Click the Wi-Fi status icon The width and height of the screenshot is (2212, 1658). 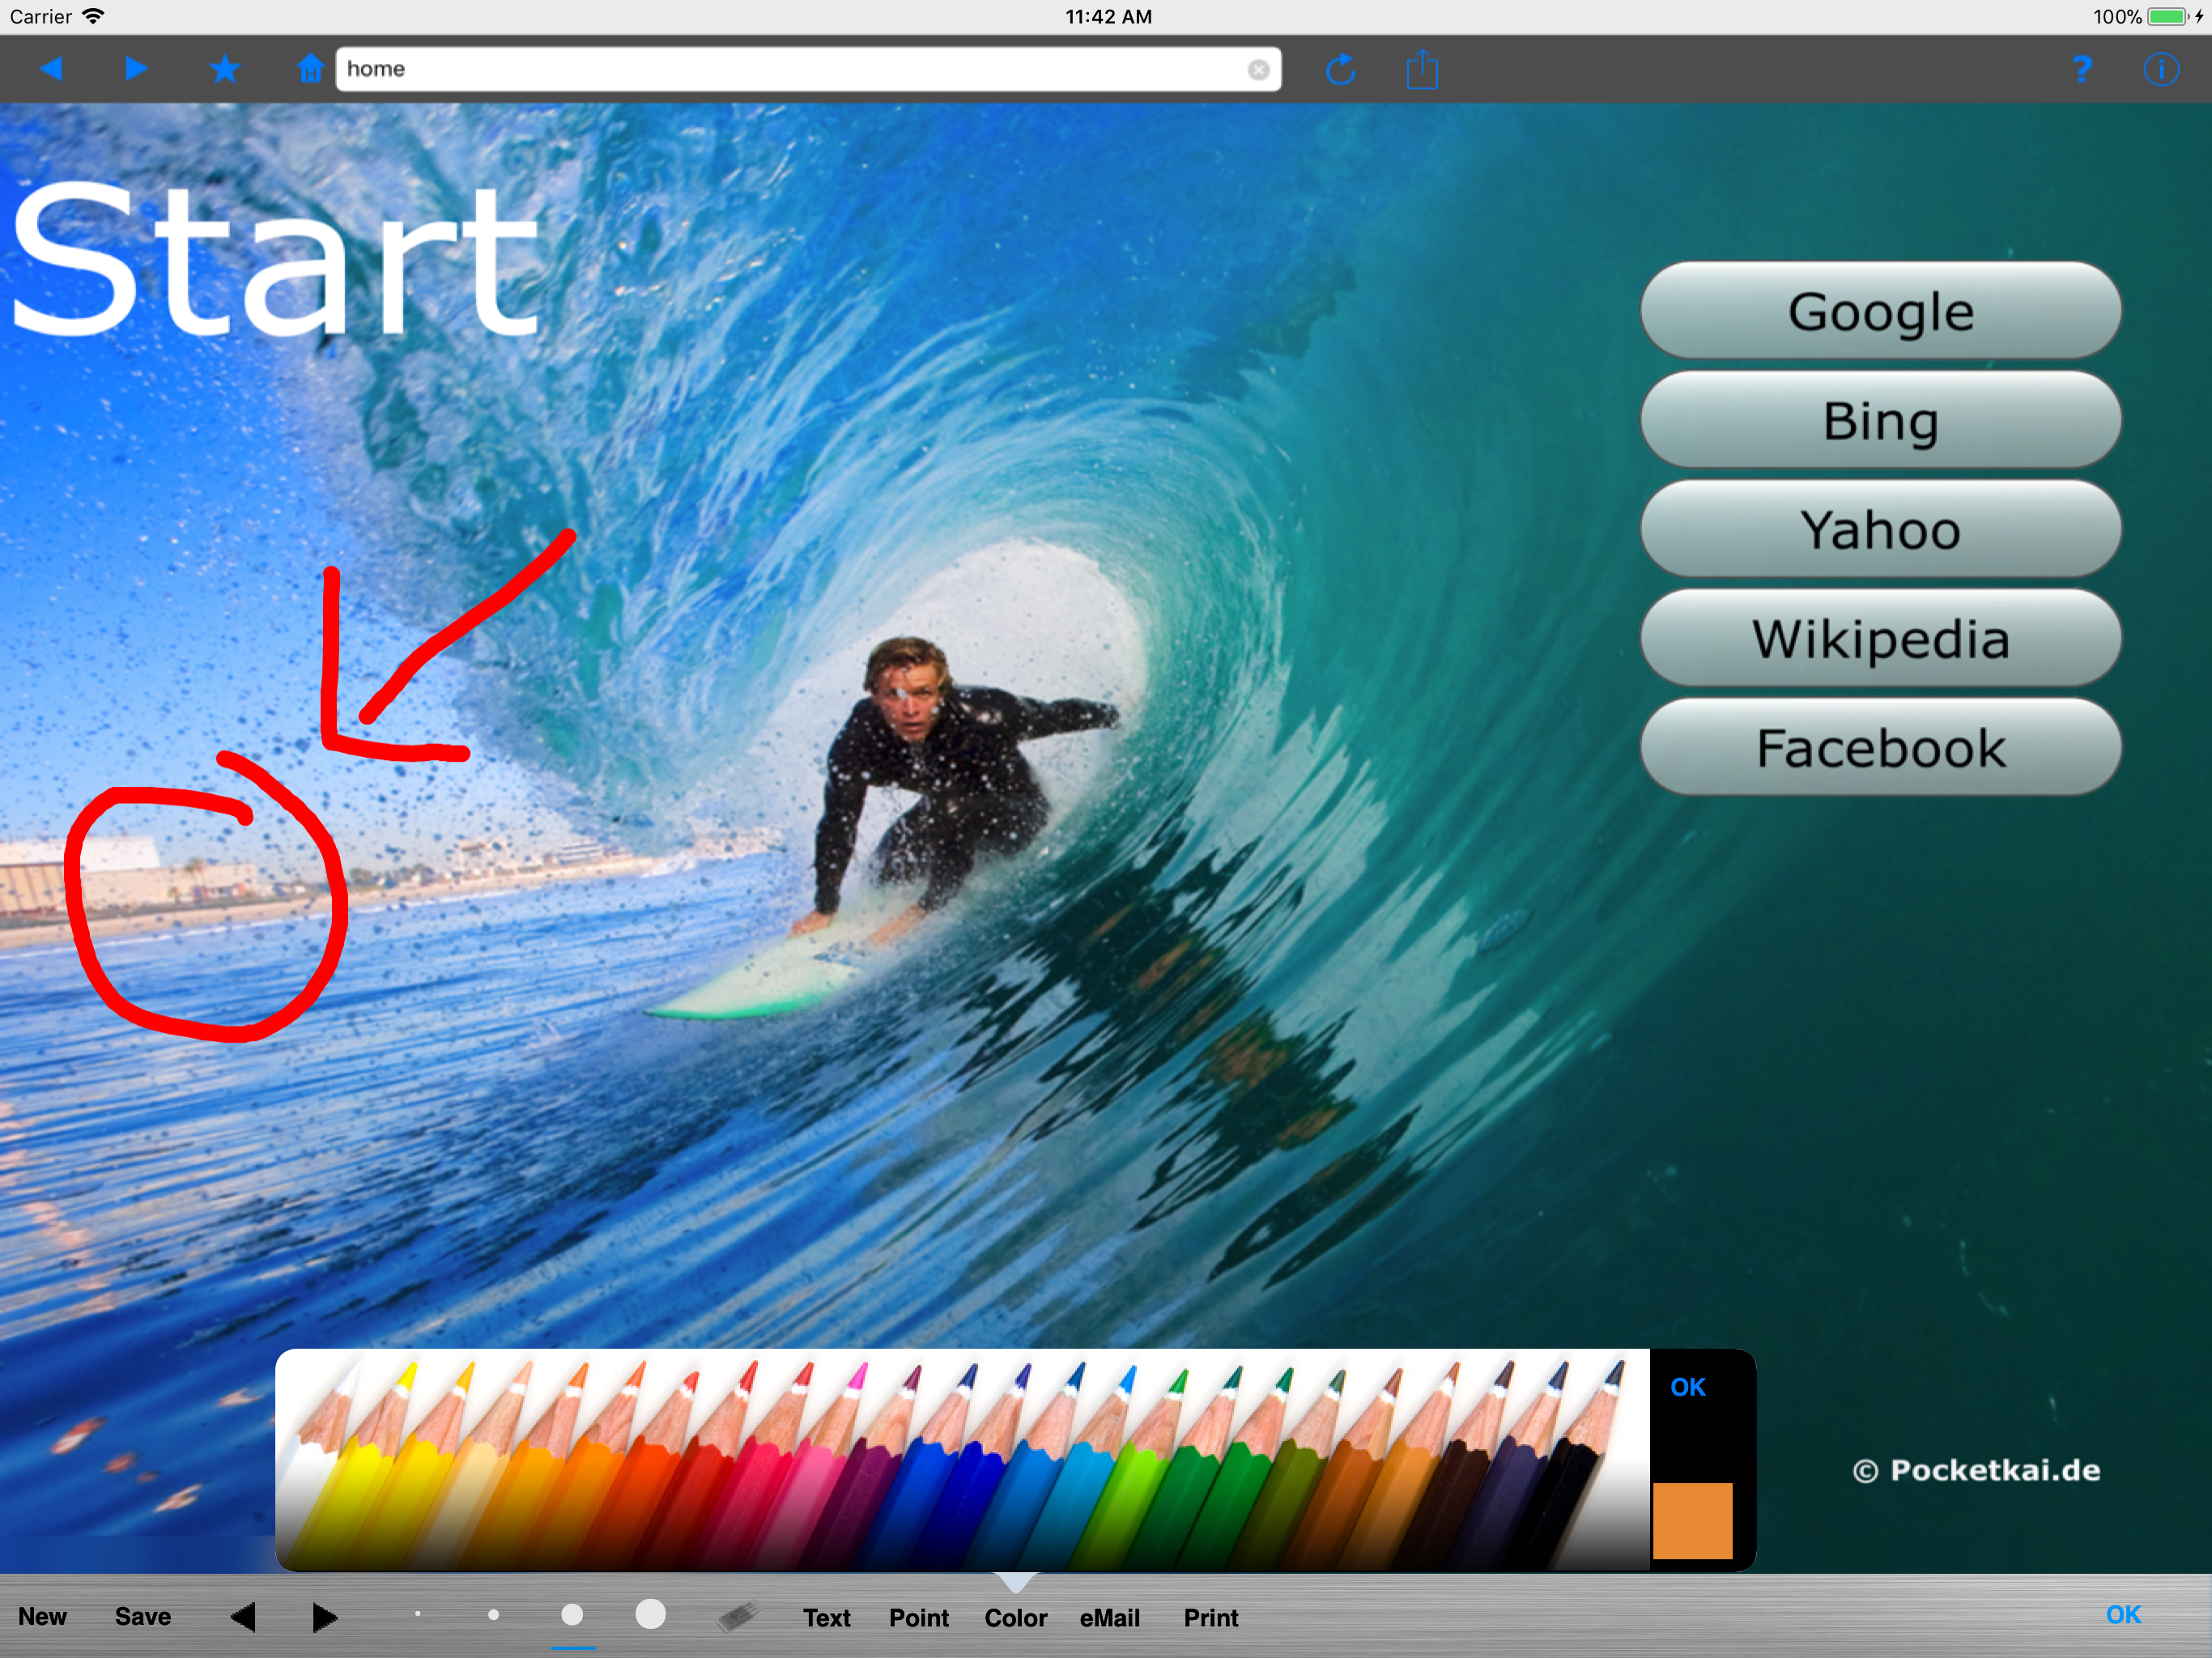tap(93, 16)
